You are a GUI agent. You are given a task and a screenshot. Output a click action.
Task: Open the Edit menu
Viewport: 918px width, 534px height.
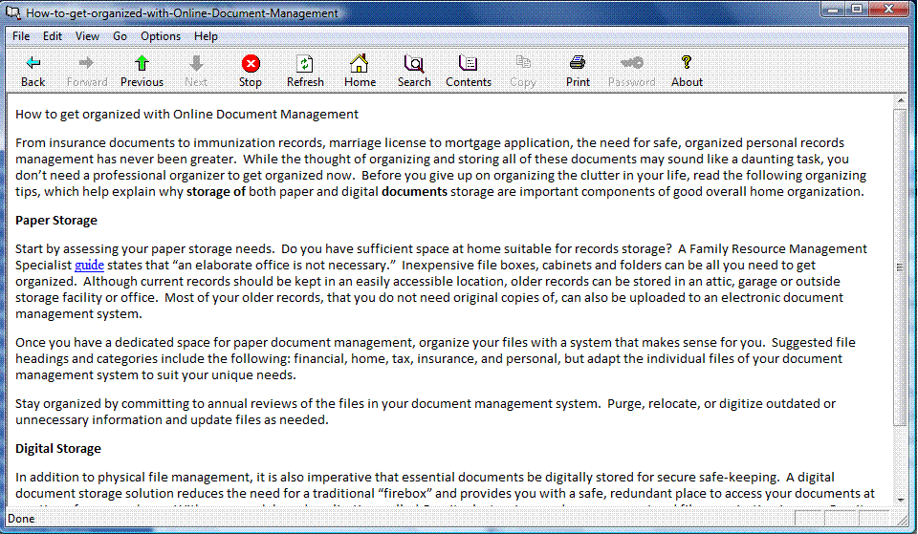pyautogui.click(x=52, y=36)
